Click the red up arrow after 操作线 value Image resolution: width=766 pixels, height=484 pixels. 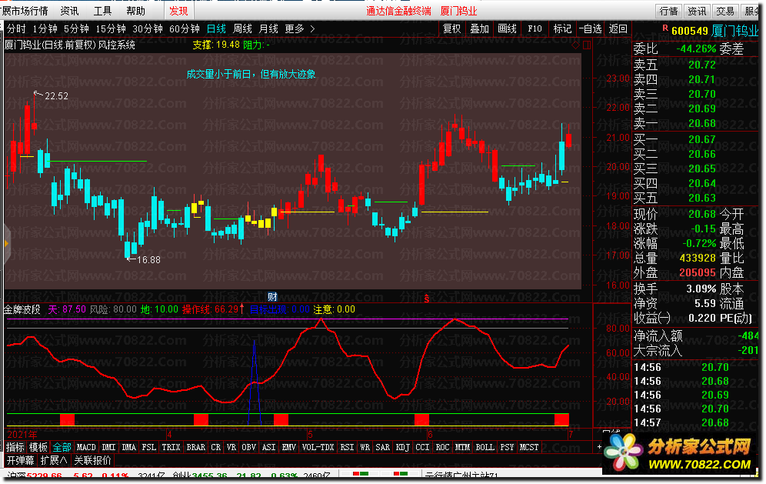[241, 309]
